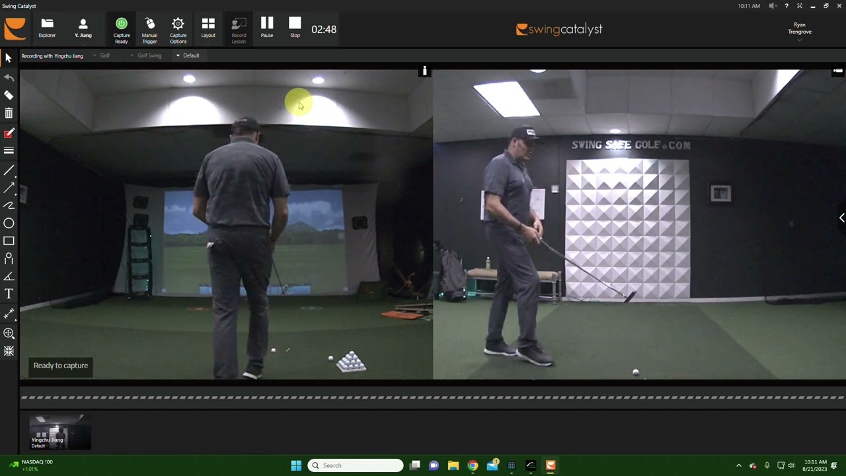Open the Golf sport dropdown
Screen dimensions: 846x476
click(102, 56)
